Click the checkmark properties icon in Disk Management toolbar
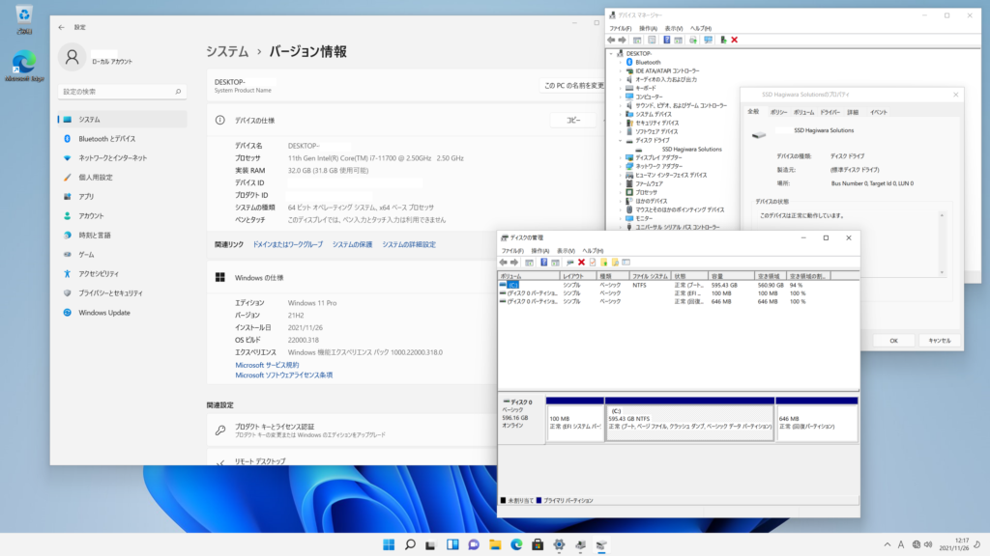 click(x=593, y=263)
